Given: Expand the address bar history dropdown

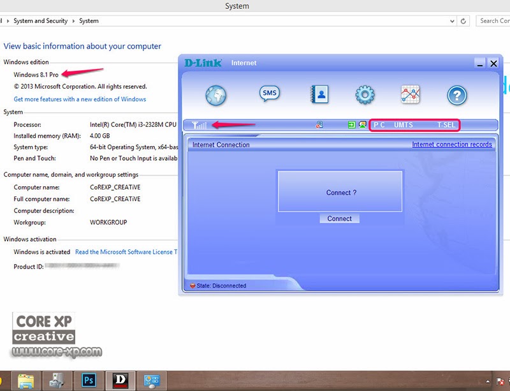Looking at the screenshot, I should tap(452, 21).
